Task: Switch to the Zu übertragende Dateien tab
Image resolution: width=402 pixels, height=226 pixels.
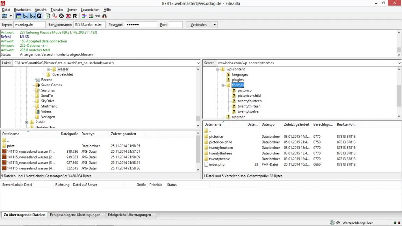Action: (24, 215)
